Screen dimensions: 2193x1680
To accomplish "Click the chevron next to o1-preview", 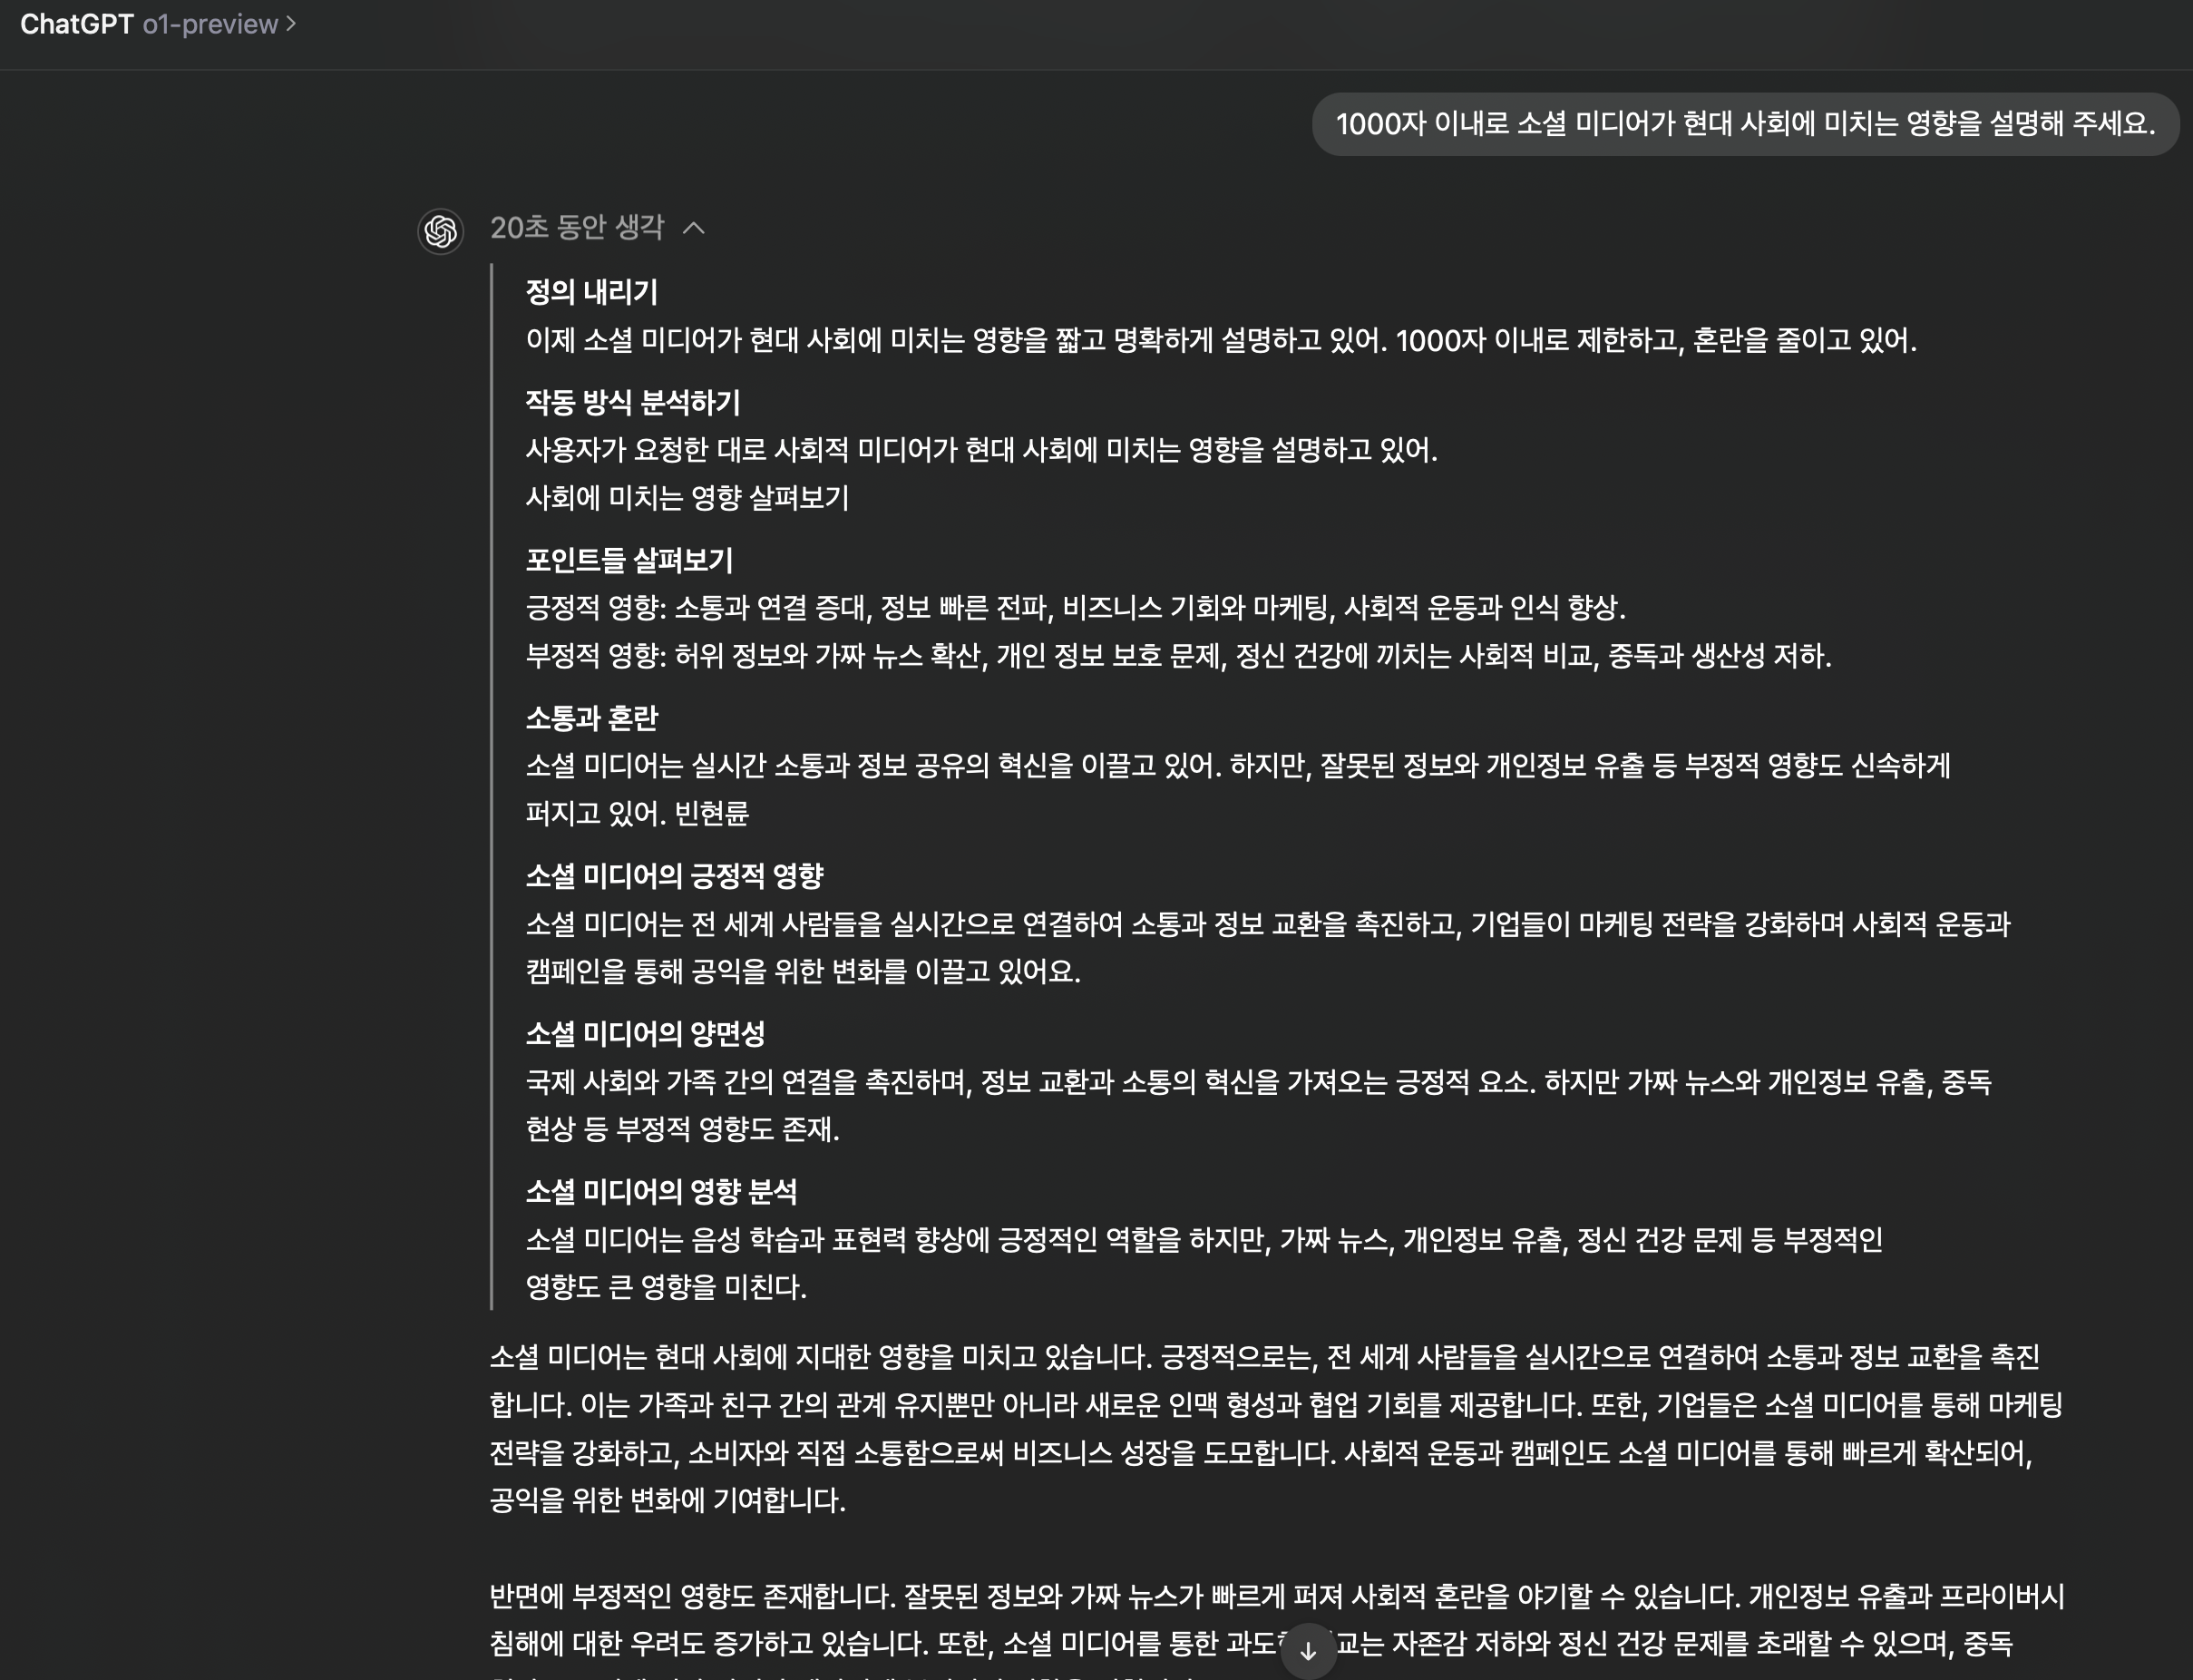I will click(x=291, y=23).
